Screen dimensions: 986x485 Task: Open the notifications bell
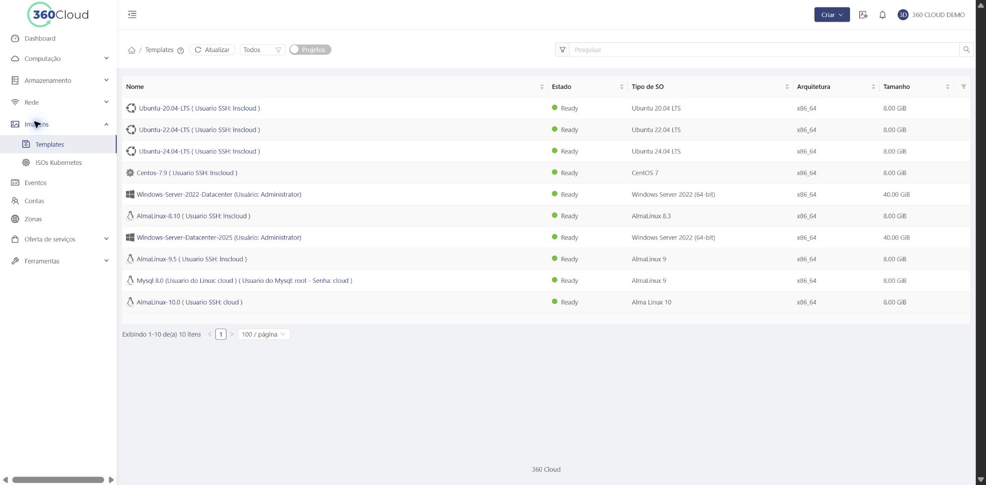pos(882,15)
